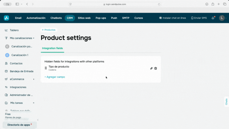Click the SendPulse logo icon
The height and width of the screenshot is (129, 229).
pyautogui.click(x=7, y=18)
